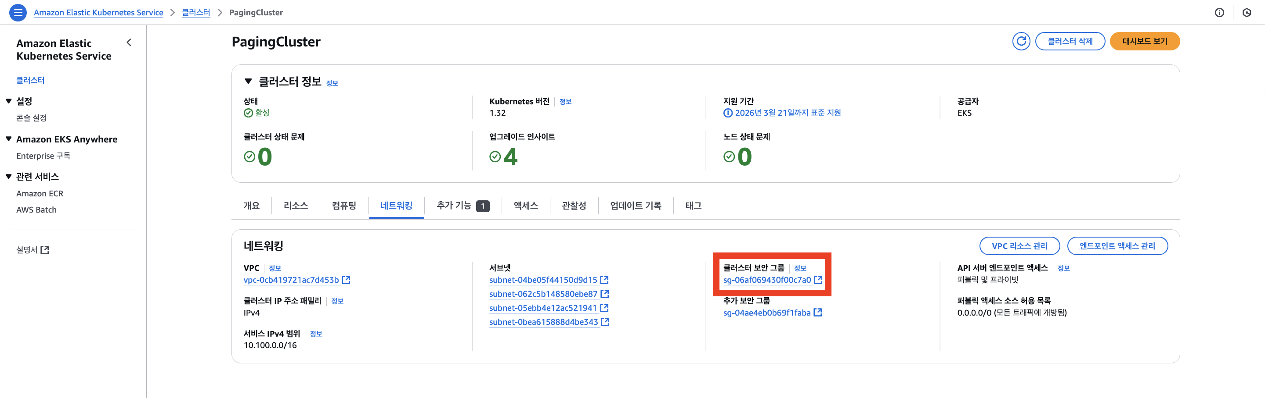
Task: Open external link icon next to VPC ID
Action: click(x=346, y=280)
